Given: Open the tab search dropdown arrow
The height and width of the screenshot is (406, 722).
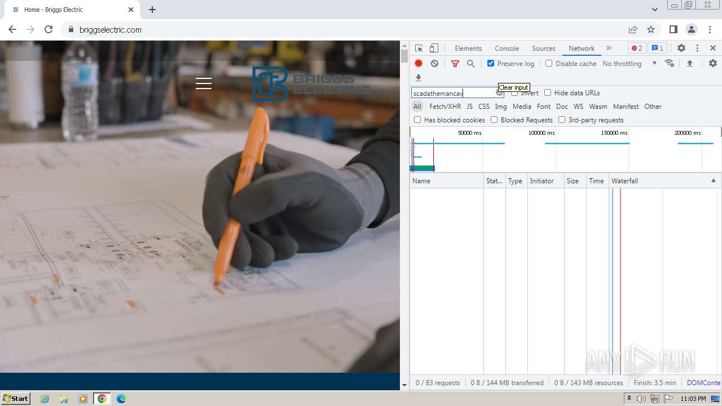Looking at the screenshot, I should (654, 10).
